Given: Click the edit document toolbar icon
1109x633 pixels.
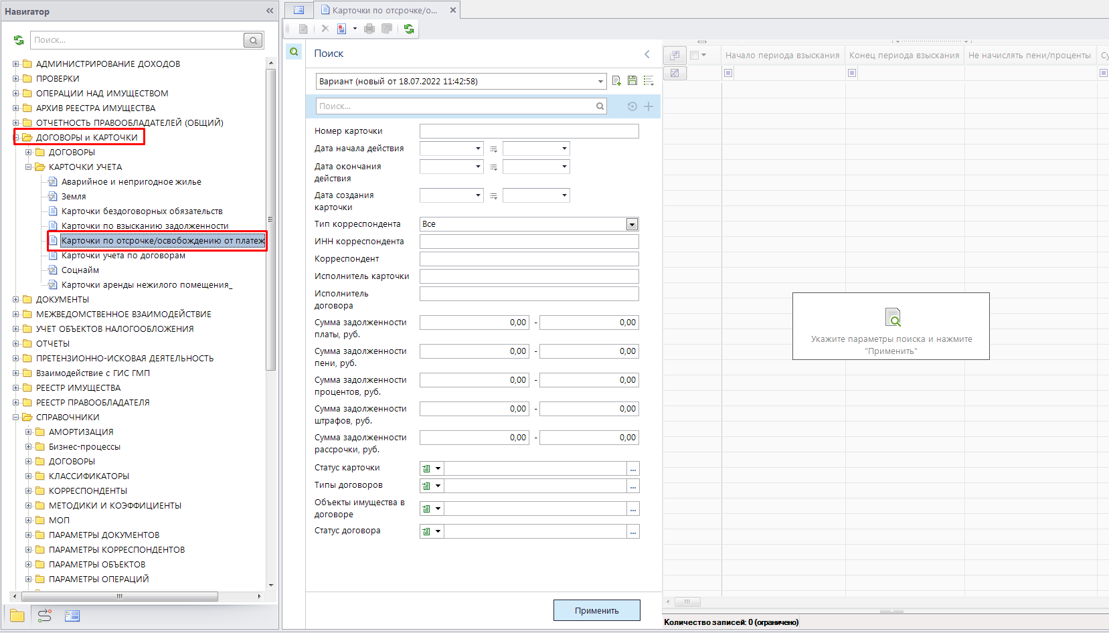Looking at the screenshot, I should (303, 29).
